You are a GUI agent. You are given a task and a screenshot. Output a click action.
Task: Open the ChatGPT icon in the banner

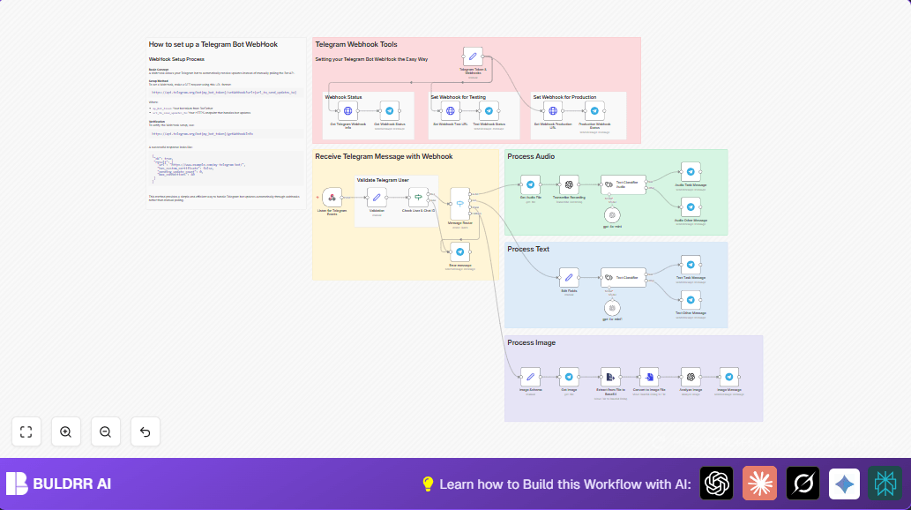click(x=716, y=484)
